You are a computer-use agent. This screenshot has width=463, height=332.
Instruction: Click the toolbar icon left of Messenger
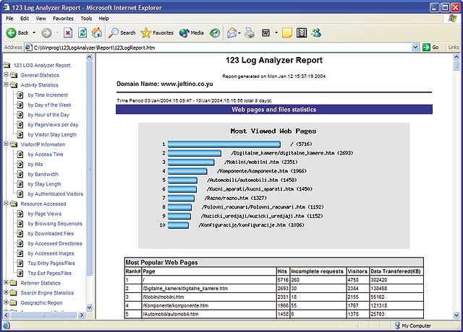[x=302, y=32]
